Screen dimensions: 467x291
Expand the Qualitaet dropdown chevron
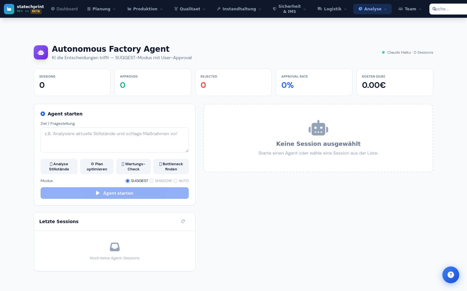[x=204, y=9]
